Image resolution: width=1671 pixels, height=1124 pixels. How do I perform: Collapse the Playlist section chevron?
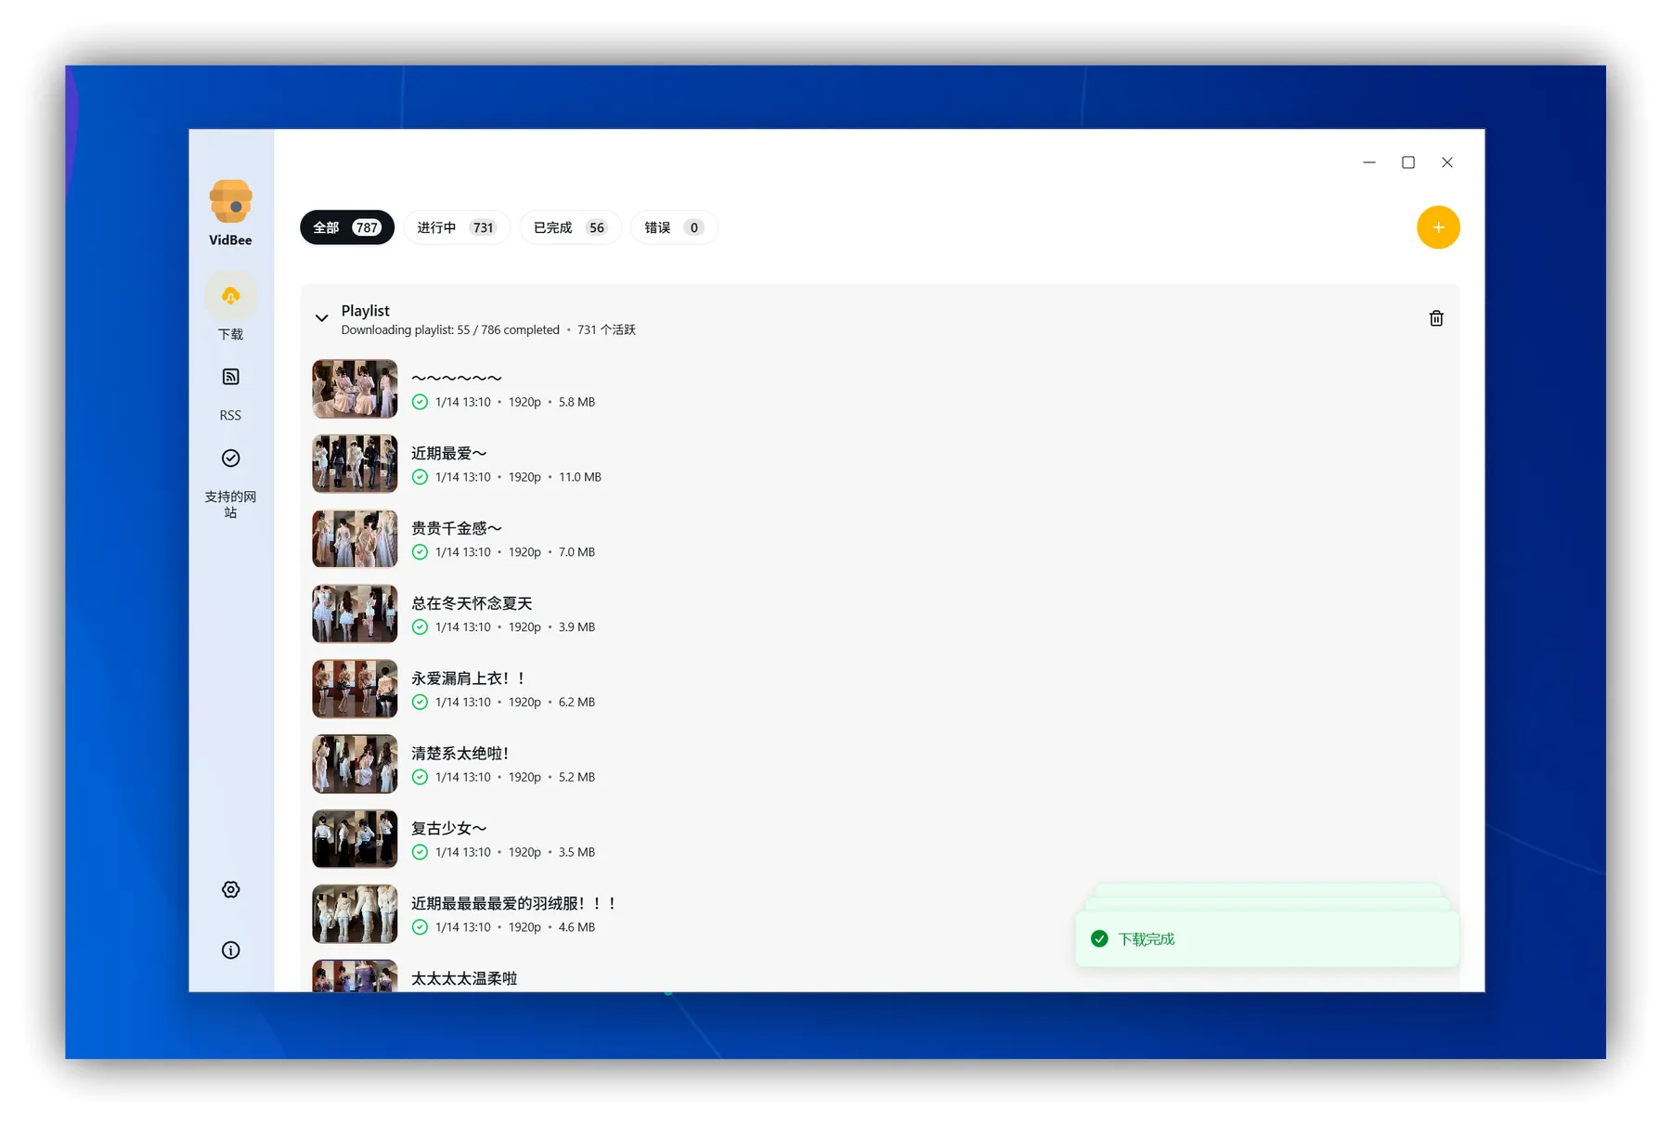(321, 318)
